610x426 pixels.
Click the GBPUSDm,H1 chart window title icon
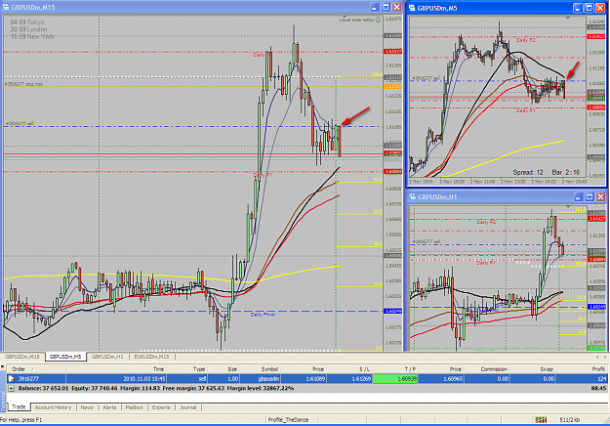[413, 197]
